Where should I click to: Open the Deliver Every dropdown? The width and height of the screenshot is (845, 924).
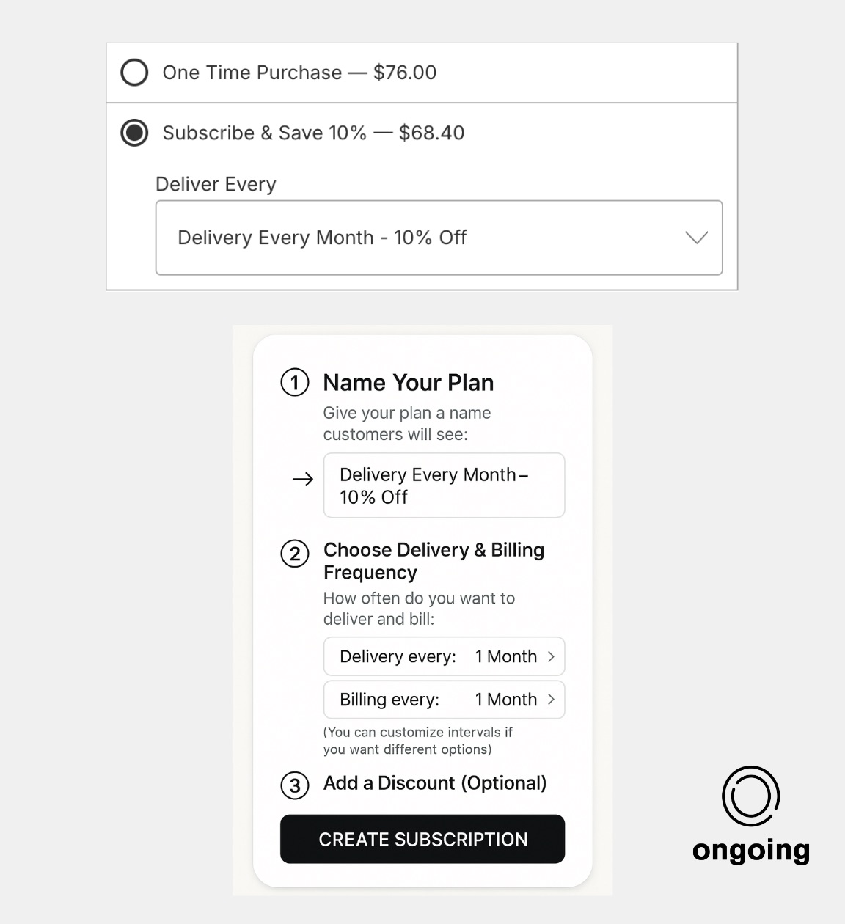point(439,238)
